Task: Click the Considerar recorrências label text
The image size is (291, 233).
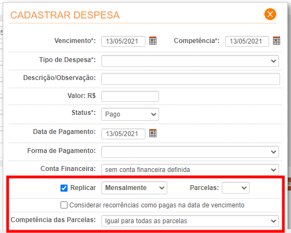Action: [157, 205]
